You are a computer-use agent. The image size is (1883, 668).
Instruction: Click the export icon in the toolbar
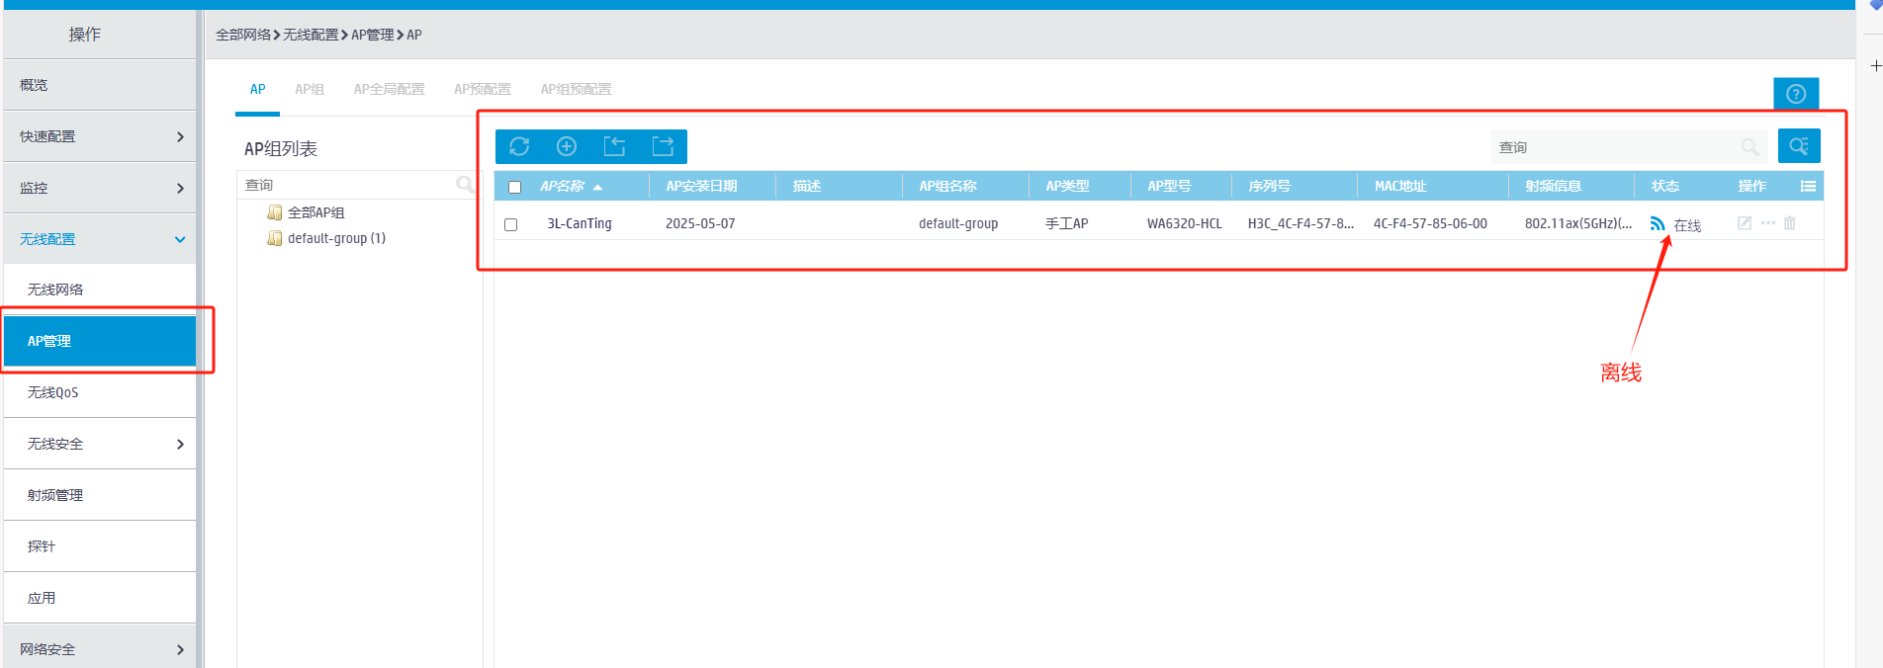(663, 146)
